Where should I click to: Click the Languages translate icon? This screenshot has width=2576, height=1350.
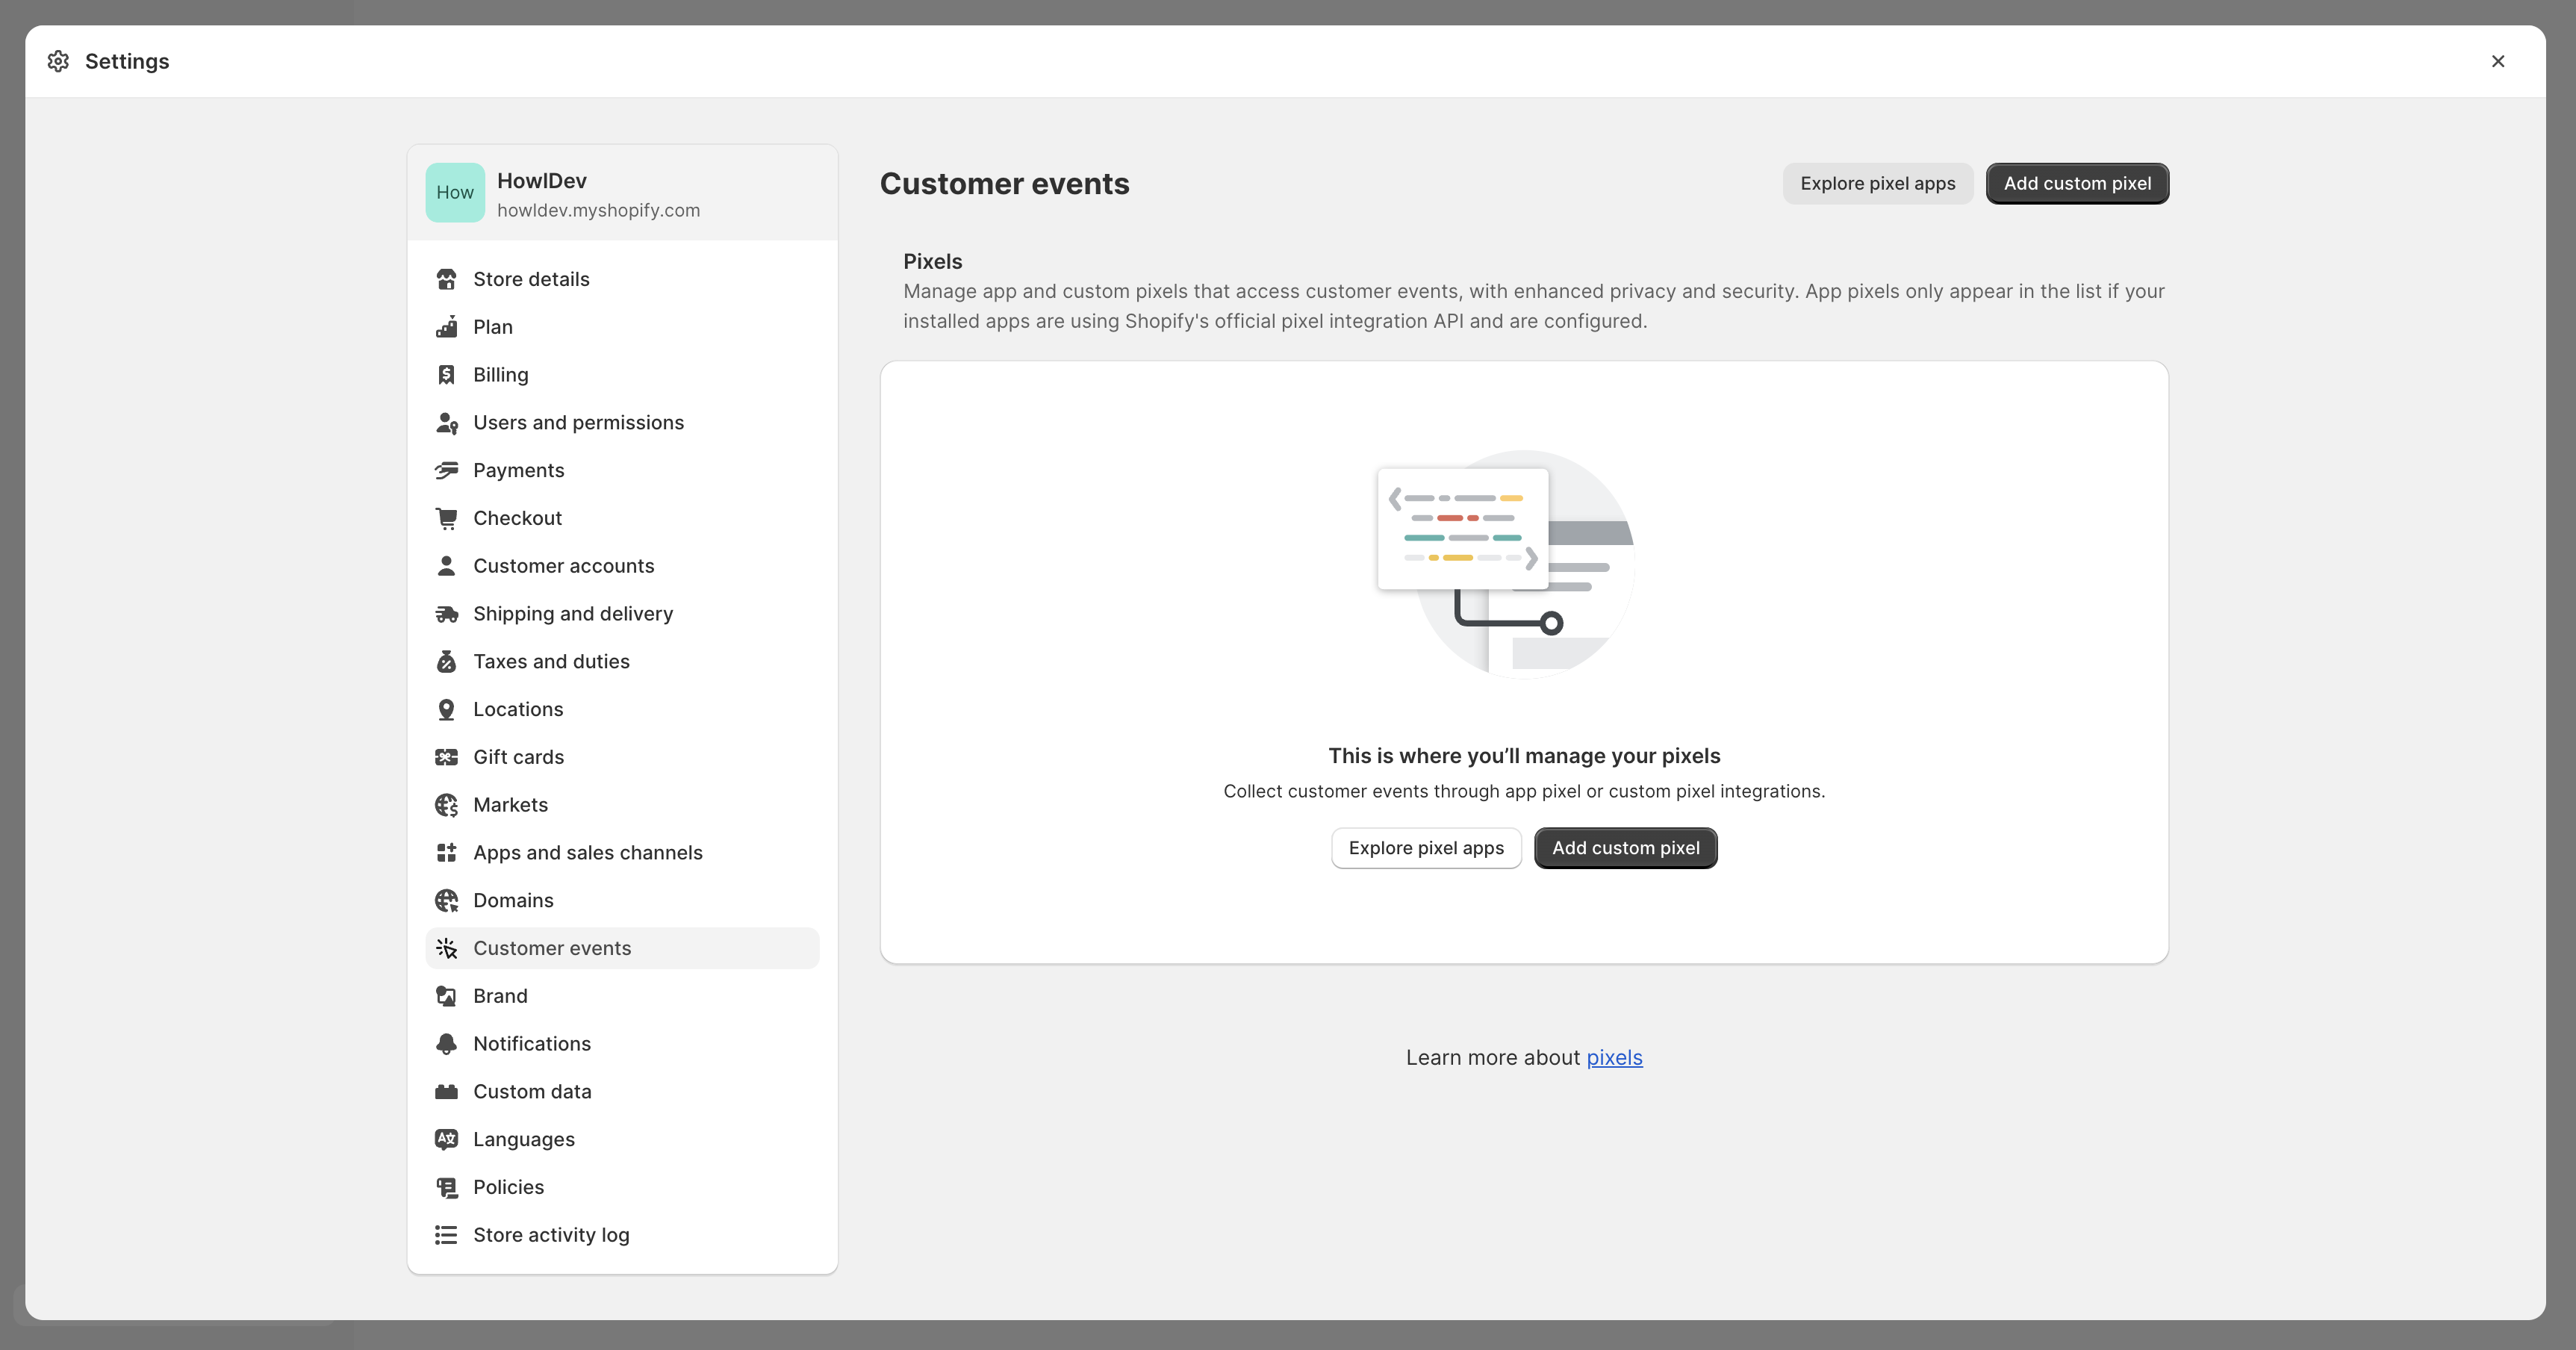click(446, 1139)
